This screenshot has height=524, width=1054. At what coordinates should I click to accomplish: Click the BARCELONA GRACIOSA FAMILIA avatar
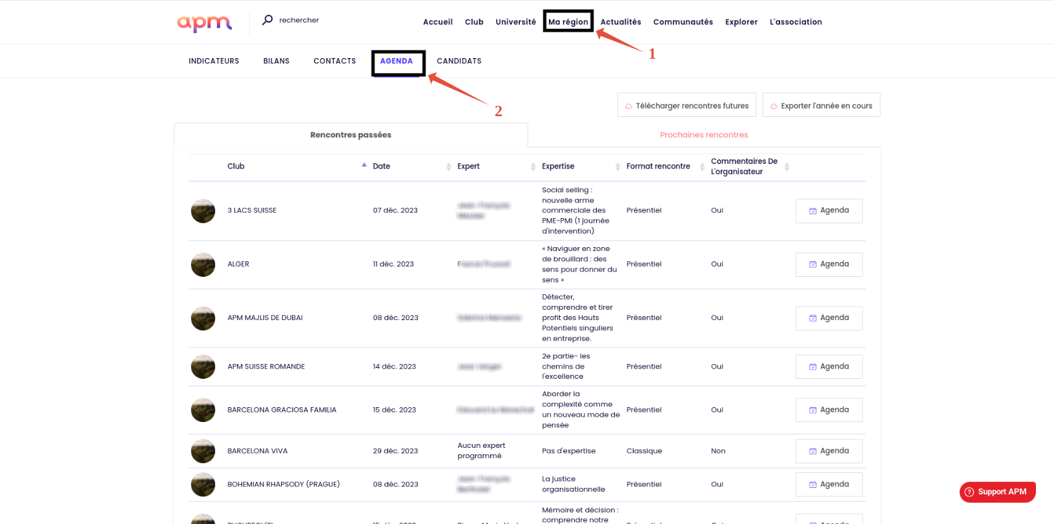[203, 410]
